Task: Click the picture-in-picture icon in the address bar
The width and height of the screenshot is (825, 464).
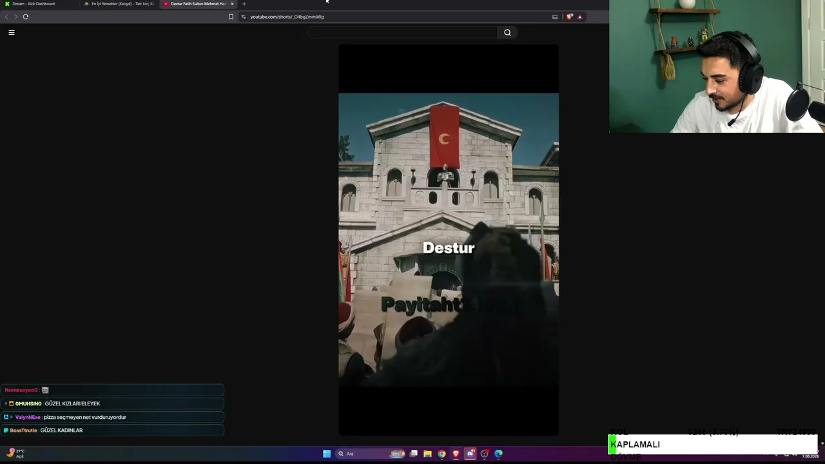Action: click(x=555, y=17)
